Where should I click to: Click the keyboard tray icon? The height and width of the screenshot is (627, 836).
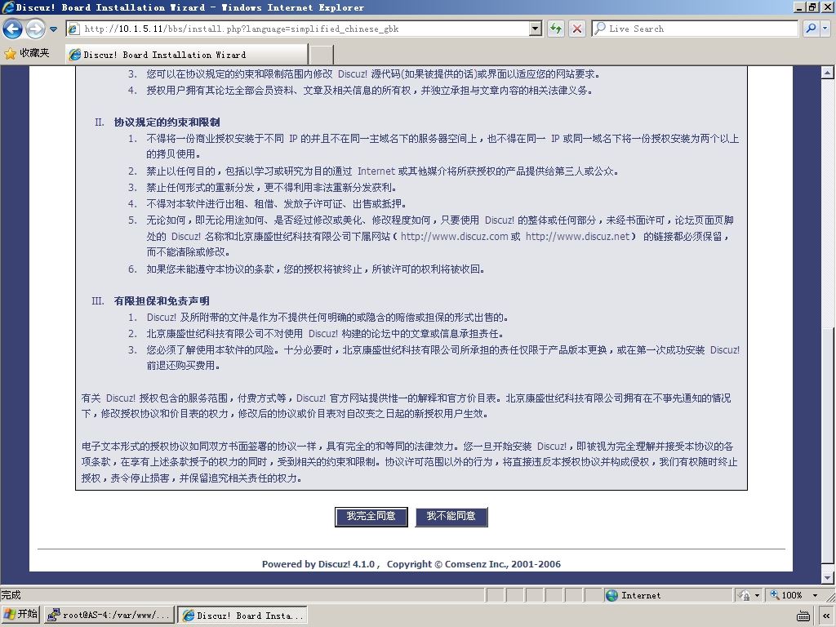click(803, 616)
